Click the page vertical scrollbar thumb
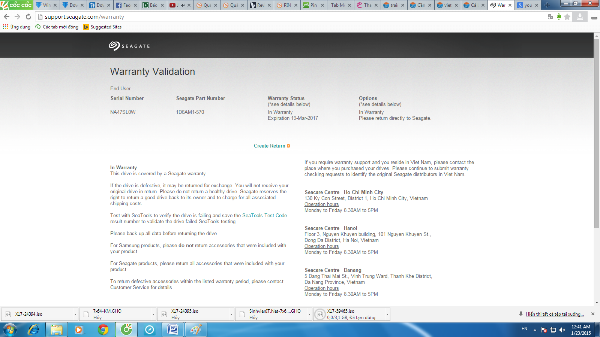The width and height of the screenshot is (600, 337). (597, 133)
